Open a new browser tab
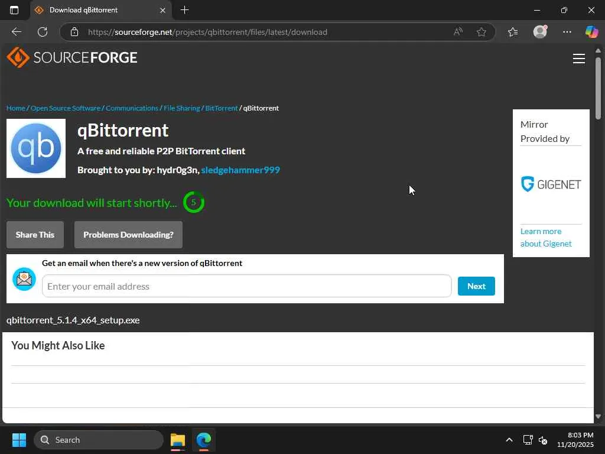 pos(184,10)
